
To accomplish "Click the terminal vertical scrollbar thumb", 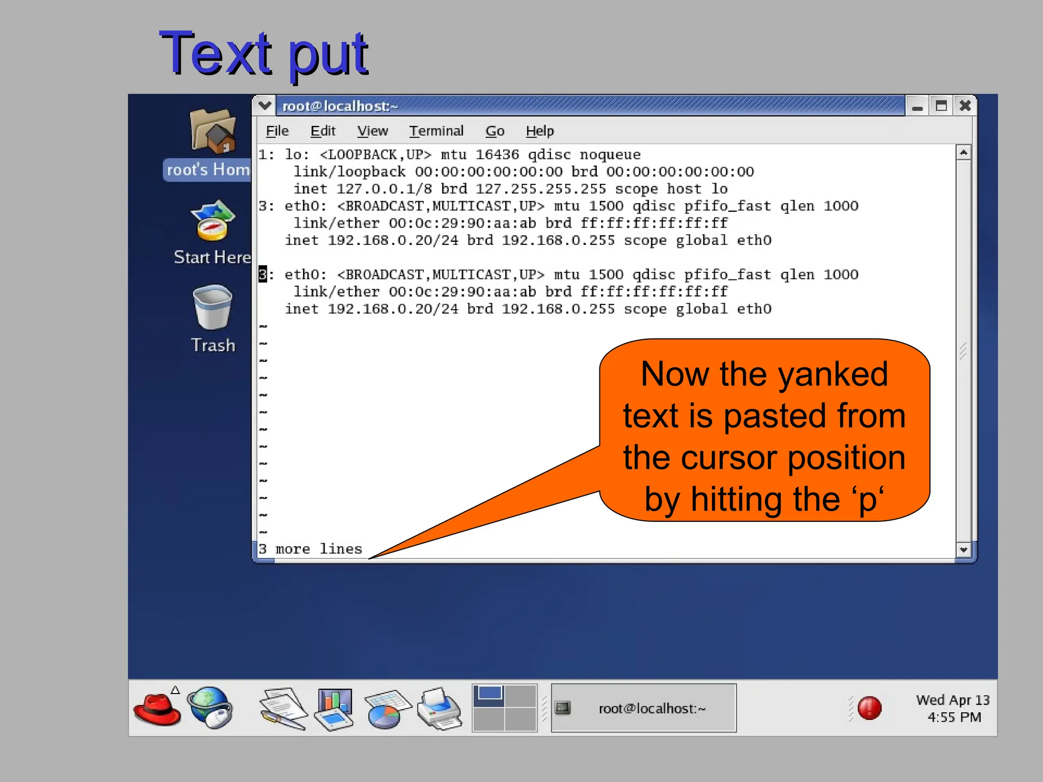I will point(964,351).
